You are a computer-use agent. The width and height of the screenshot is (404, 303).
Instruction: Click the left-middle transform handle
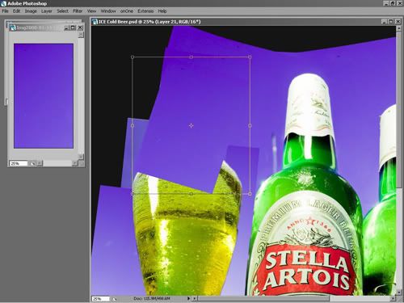coord(133,125)
